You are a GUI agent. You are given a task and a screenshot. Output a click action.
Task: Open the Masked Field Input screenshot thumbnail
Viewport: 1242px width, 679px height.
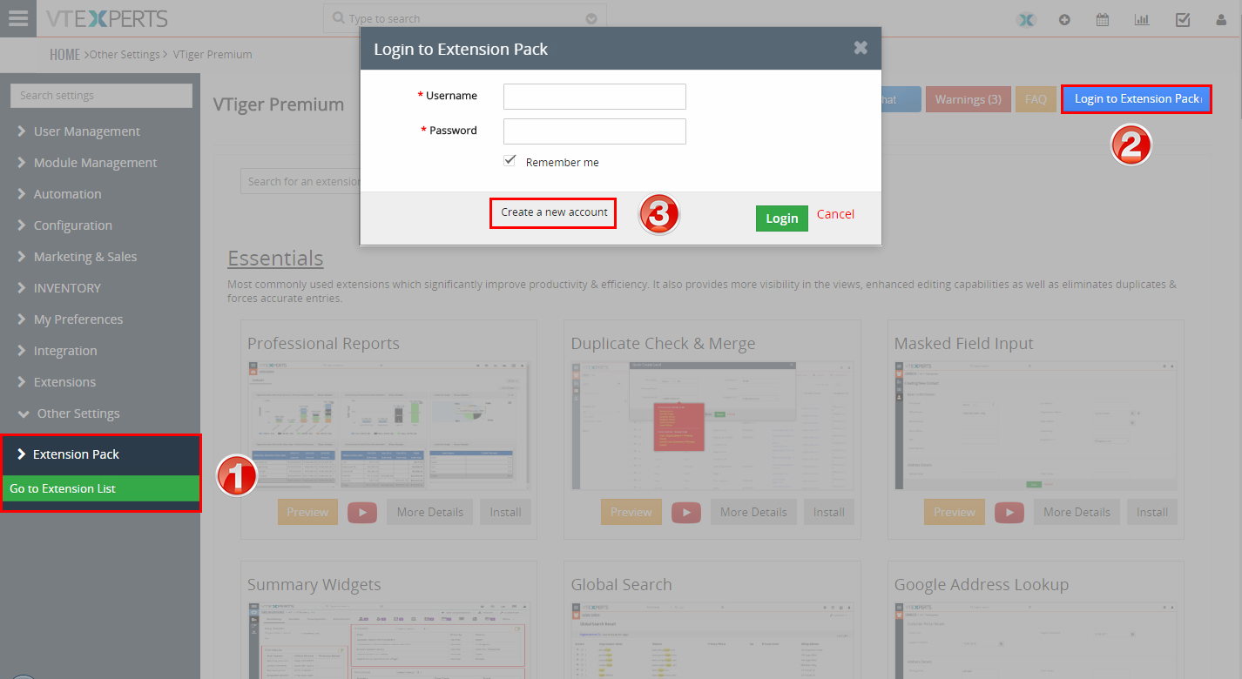click(x=1036, y=426)
